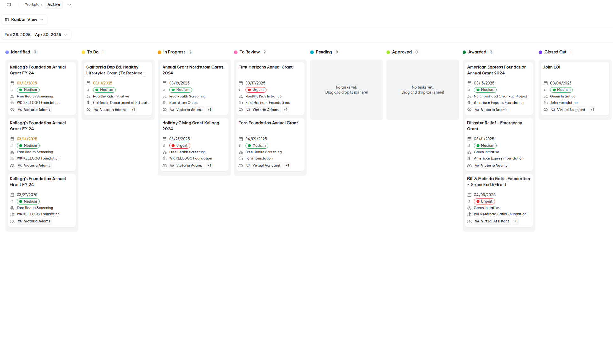Click calendar icon beside 03/19/2025
613x340 pixels.
[165, 83]
